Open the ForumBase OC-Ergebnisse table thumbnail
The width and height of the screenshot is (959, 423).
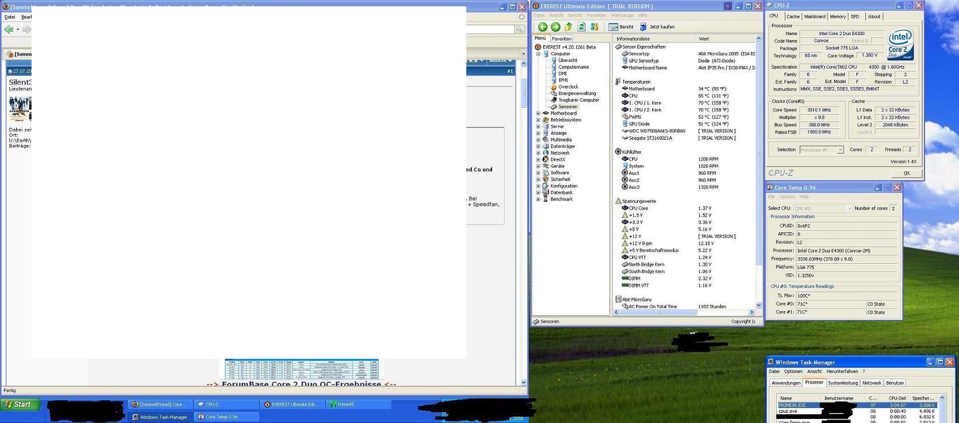(302, 369)
